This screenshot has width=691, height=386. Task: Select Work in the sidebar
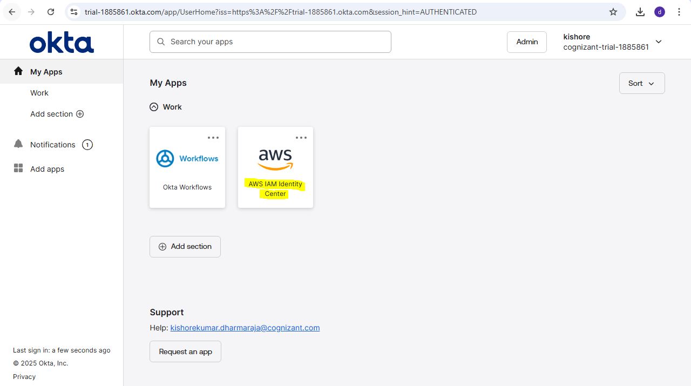[39, 93]
